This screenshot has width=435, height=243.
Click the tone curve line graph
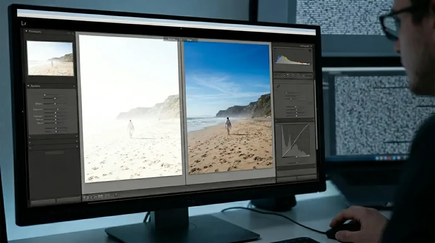pyautogui.click(x=296, y=141)
